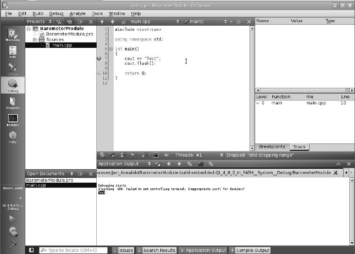Split the Projects side panel
This screenshot has height=254, width=355.
[x=80, y=22]
